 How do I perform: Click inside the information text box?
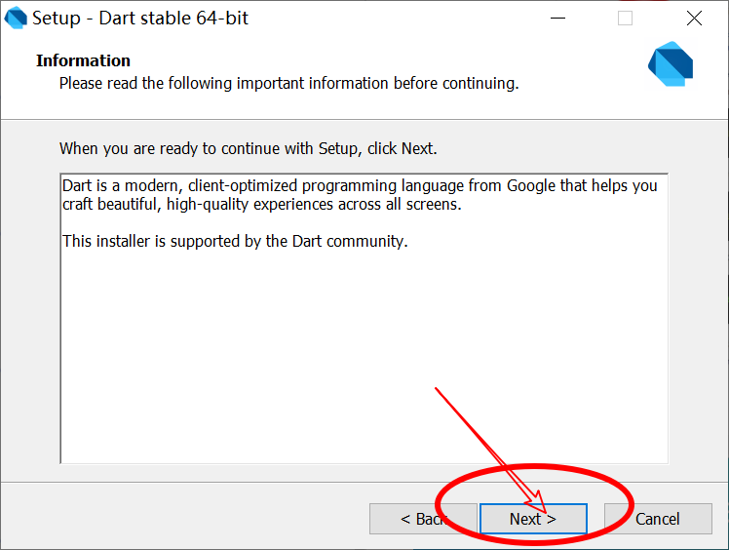pos(364,319)
